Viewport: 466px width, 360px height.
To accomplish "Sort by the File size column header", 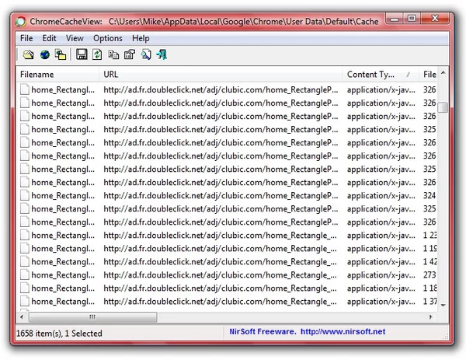I will pos(428,75).
